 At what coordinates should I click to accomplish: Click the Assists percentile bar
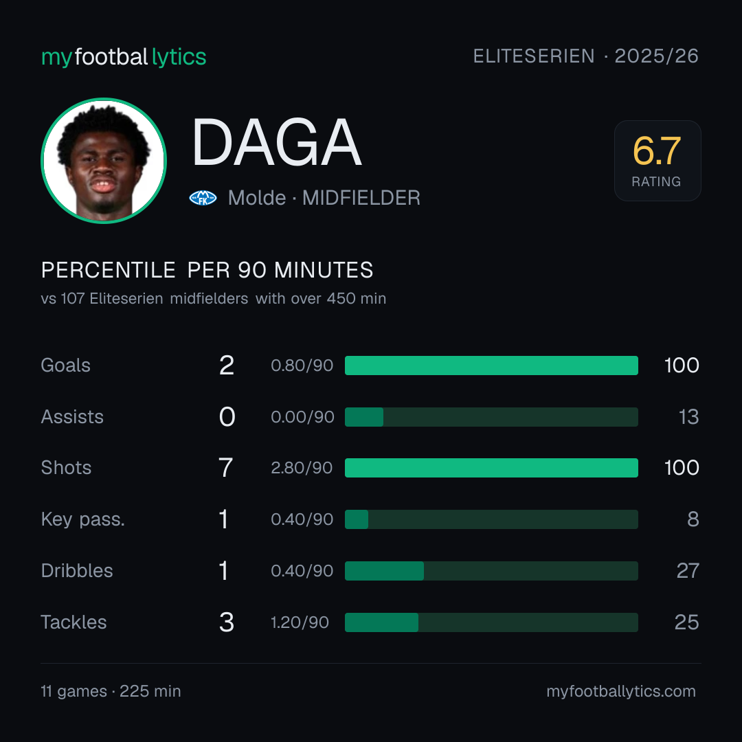pos(491,417)
